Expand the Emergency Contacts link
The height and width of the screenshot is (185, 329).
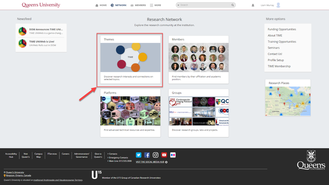pyautogui.click(x=118, y=158)
